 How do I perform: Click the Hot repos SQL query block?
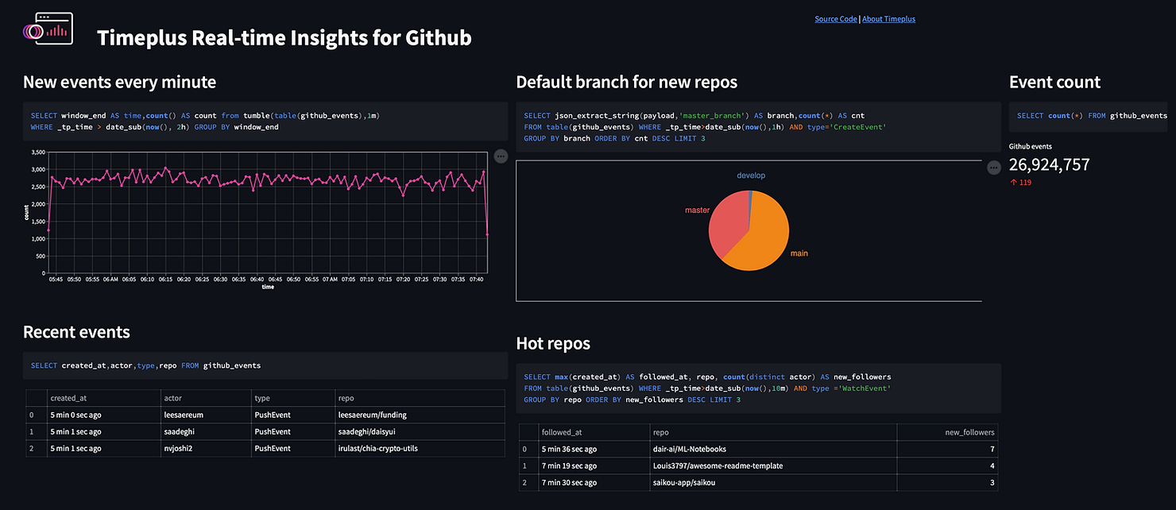point(758,388)
